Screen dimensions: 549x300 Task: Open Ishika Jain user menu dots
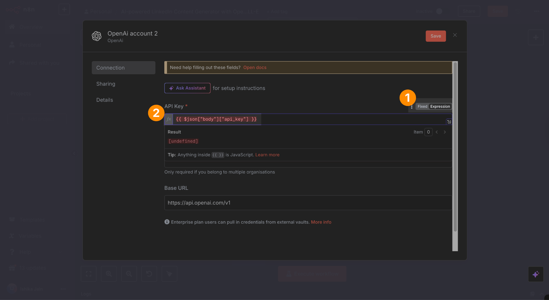pos(63,289)
